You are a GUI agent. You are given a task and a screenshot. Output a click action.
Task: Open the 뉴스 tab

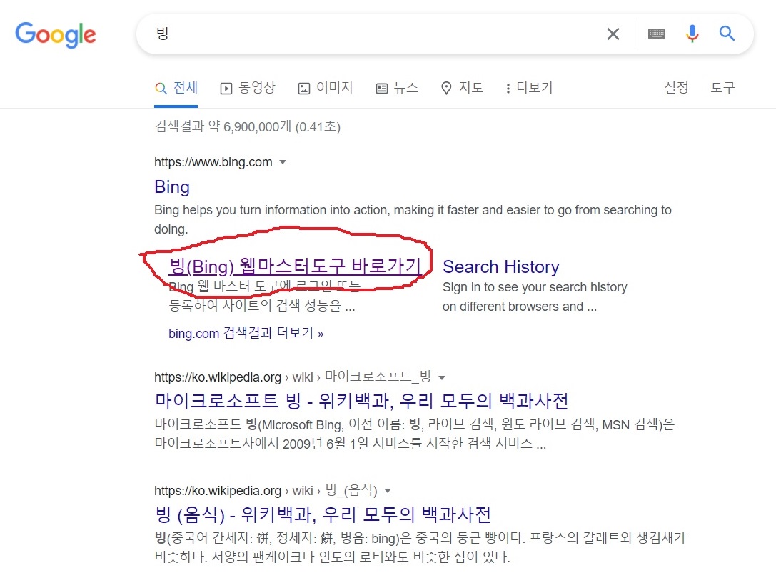coord(397,88)
